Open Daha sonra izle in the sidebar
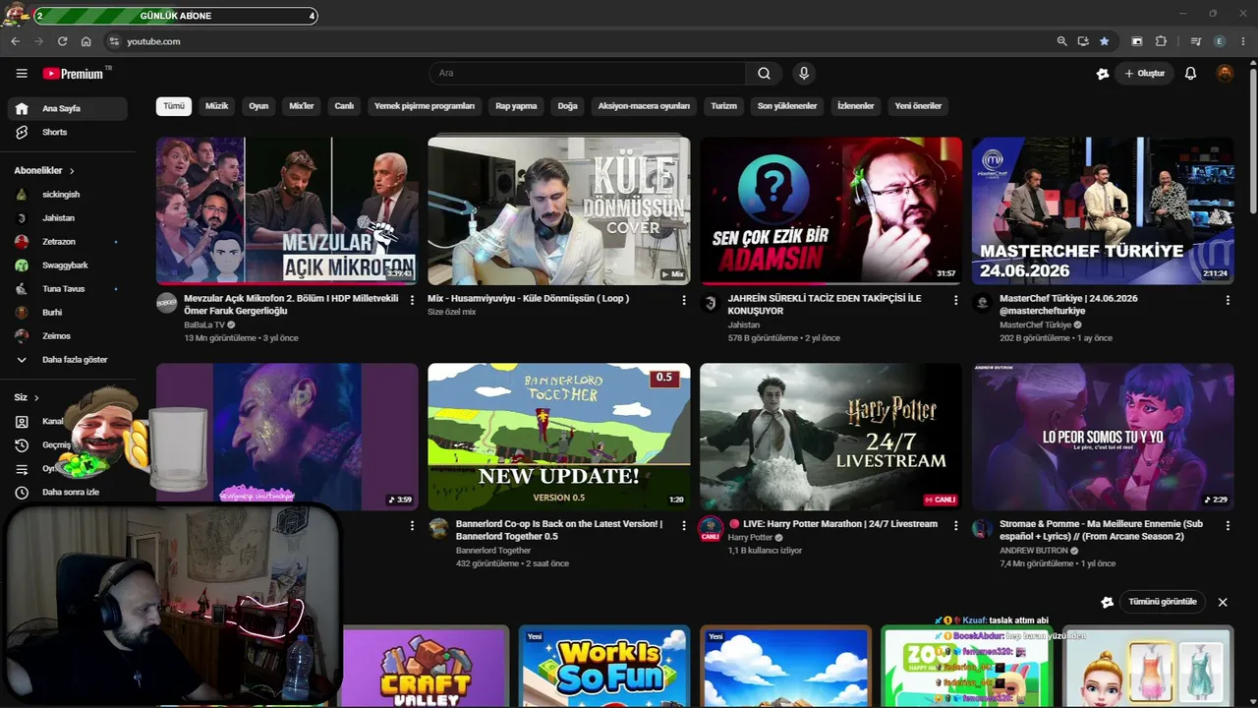 (67, 492)
